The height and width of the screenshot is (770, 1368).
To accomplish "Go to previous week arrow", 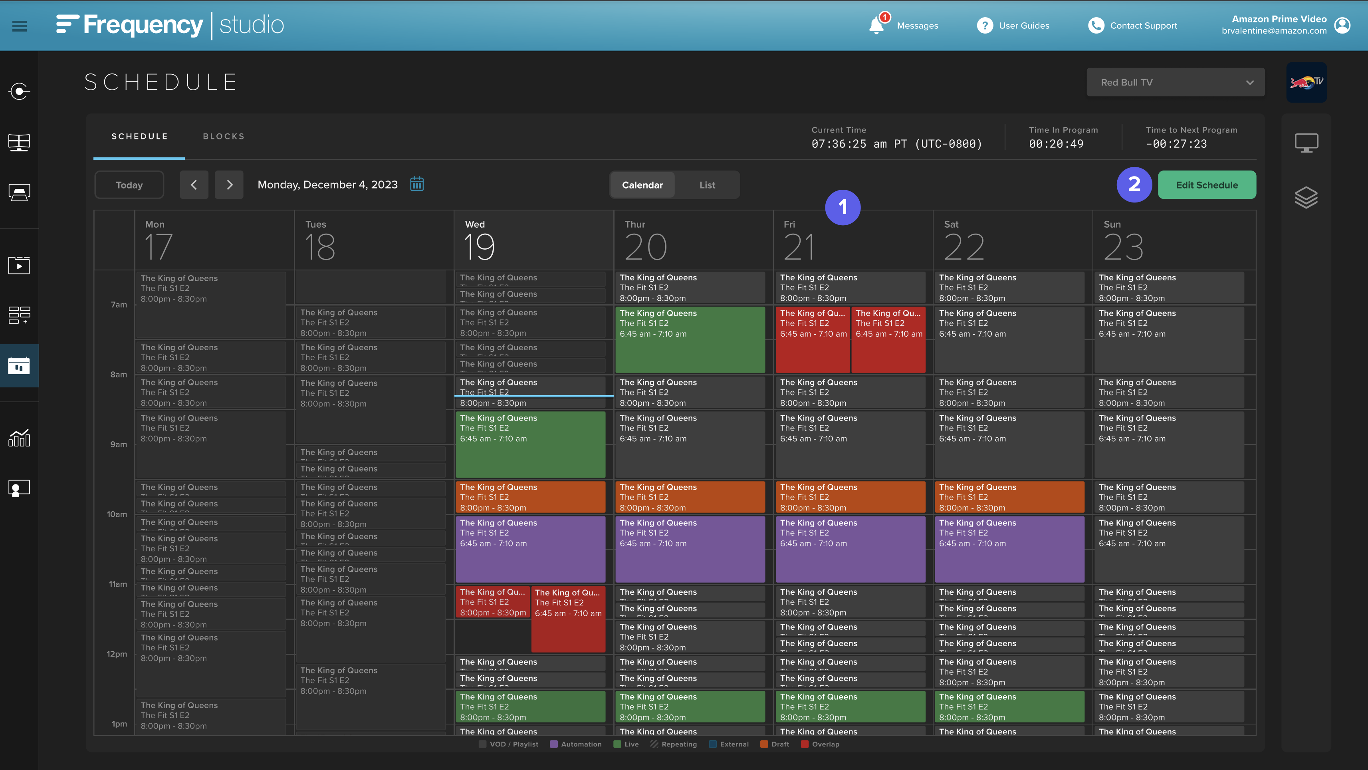I will 194,185.
